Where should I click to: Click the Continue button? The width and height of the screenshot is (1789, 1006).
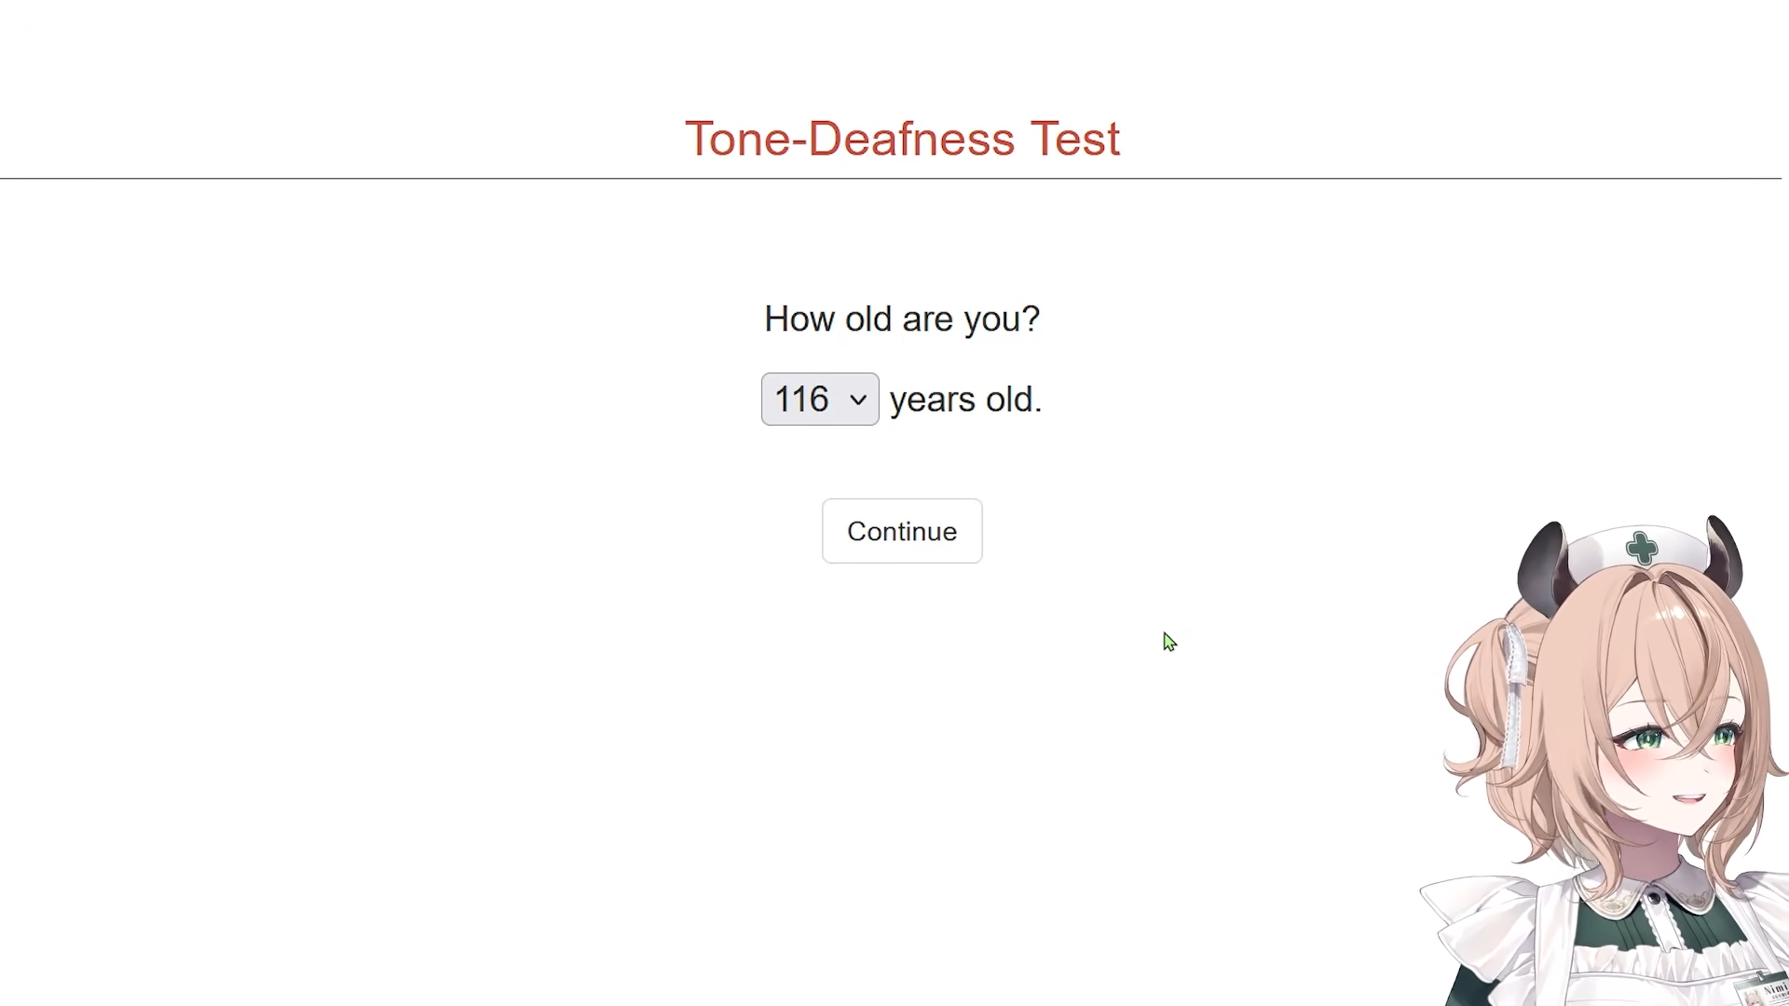click(902, 531)
